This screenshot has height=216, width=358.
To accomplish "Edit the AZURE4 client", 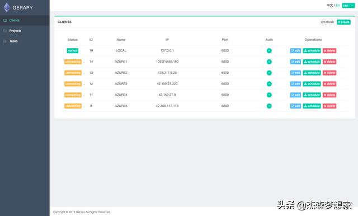I will click(x=295, y=95).
